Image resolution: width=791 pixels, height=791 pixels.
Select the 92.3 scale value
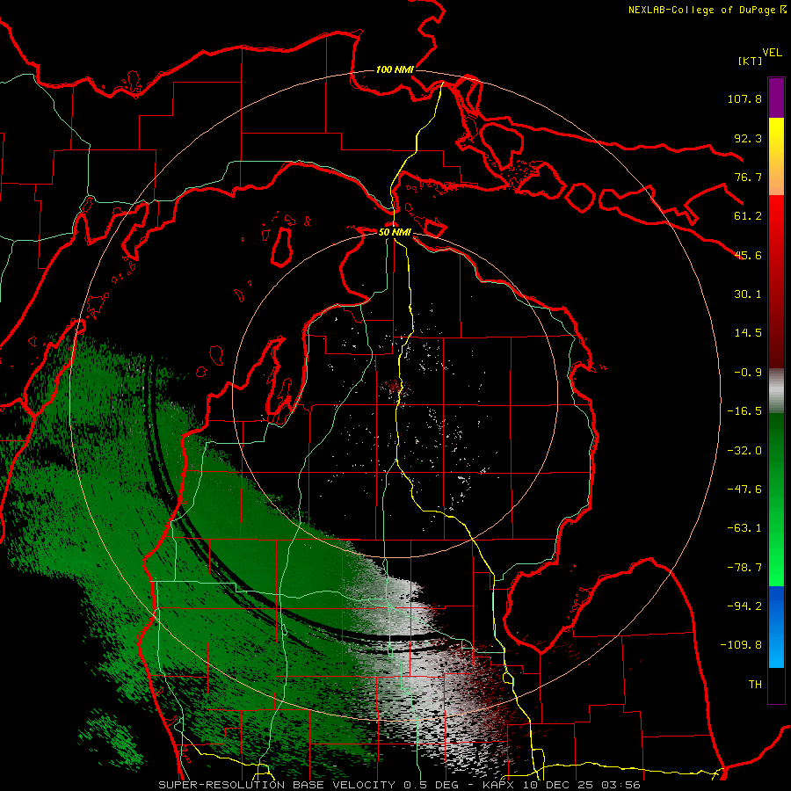pyautogui.click(x=748, y=138)
